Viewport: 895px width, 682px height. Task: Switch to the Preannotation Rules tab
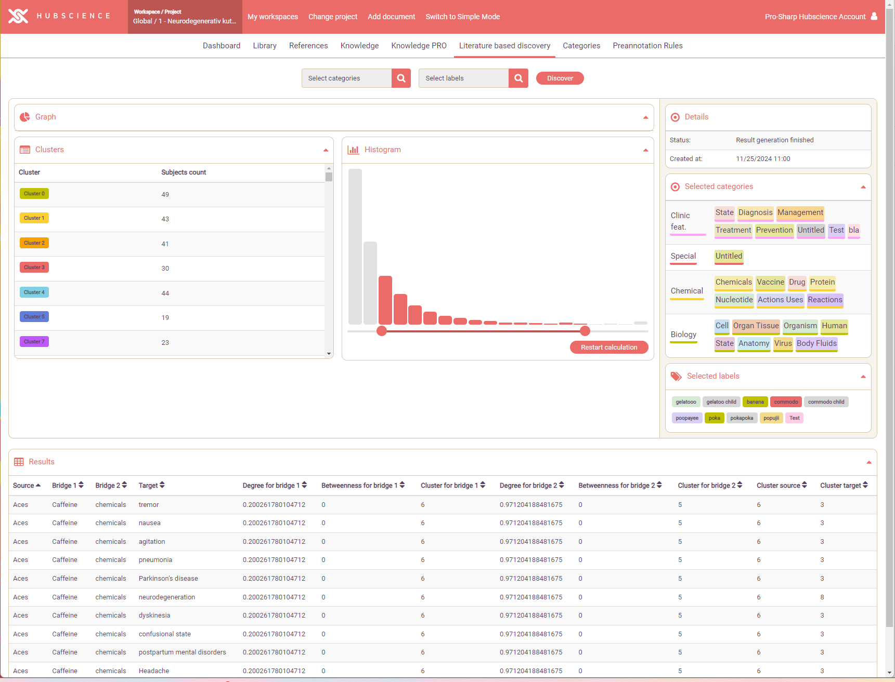pos(647,46)
